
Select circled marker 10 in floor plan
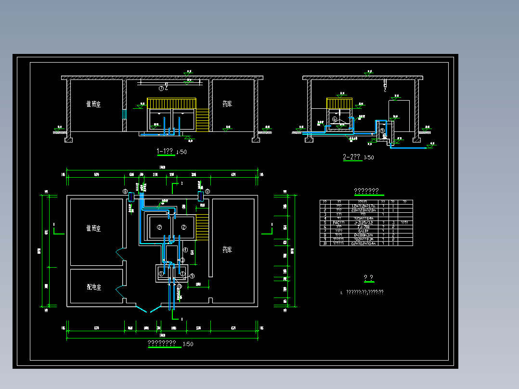coord(180,286)
